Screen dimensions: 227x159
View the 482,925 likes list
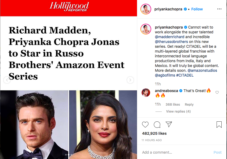click(154, 133)
